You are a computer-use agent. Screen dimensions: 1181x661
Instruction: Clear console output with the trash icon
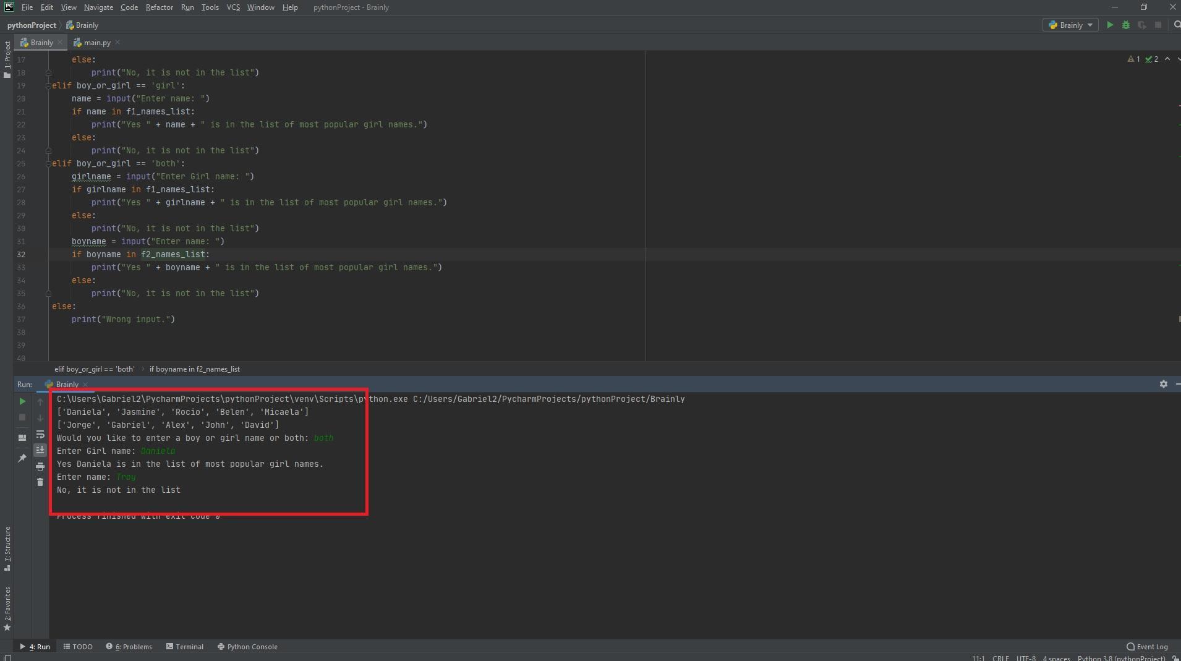click(x=40, y=482)
